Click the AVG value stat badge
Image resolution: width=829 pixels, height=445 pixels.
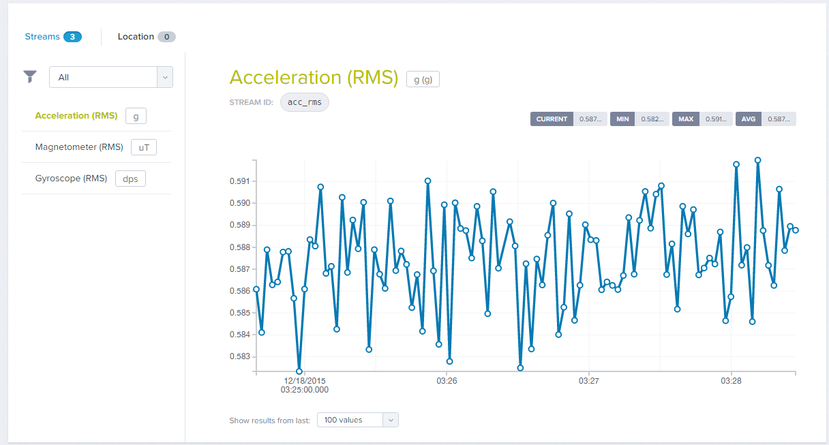pyautogui.click(x=766, y=119)
